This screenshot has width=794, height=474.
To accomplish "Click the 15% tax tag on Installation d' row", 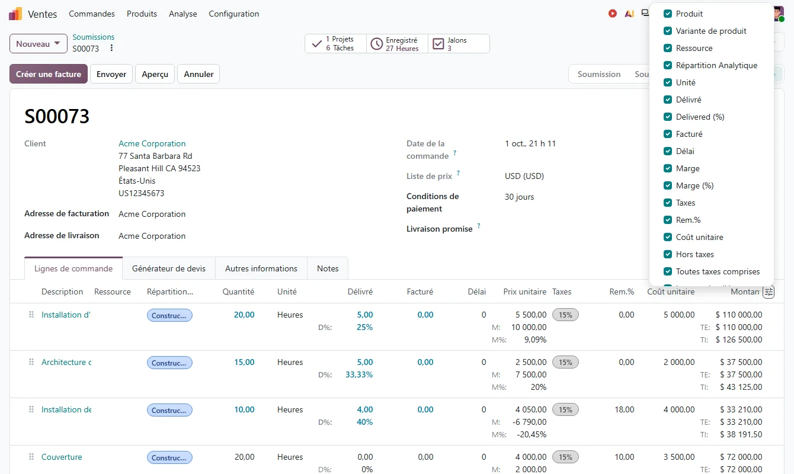I will coord(565,315).
